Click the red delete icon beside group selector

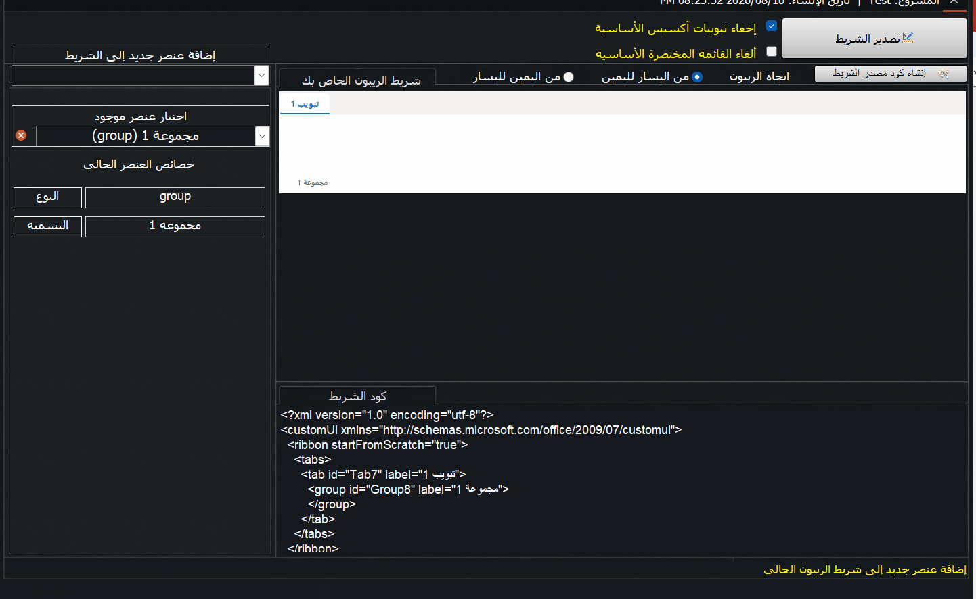21,135
